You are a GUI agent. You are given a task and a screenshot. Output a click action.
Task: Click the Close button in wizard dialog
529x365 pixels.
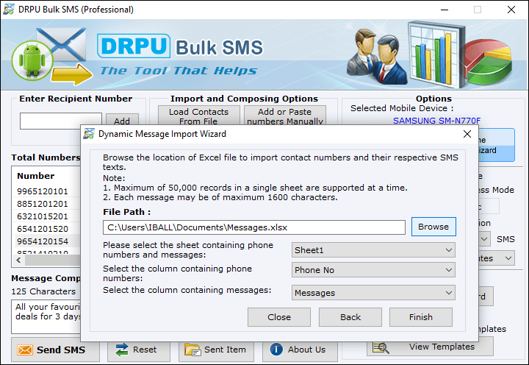click(279, 317)
